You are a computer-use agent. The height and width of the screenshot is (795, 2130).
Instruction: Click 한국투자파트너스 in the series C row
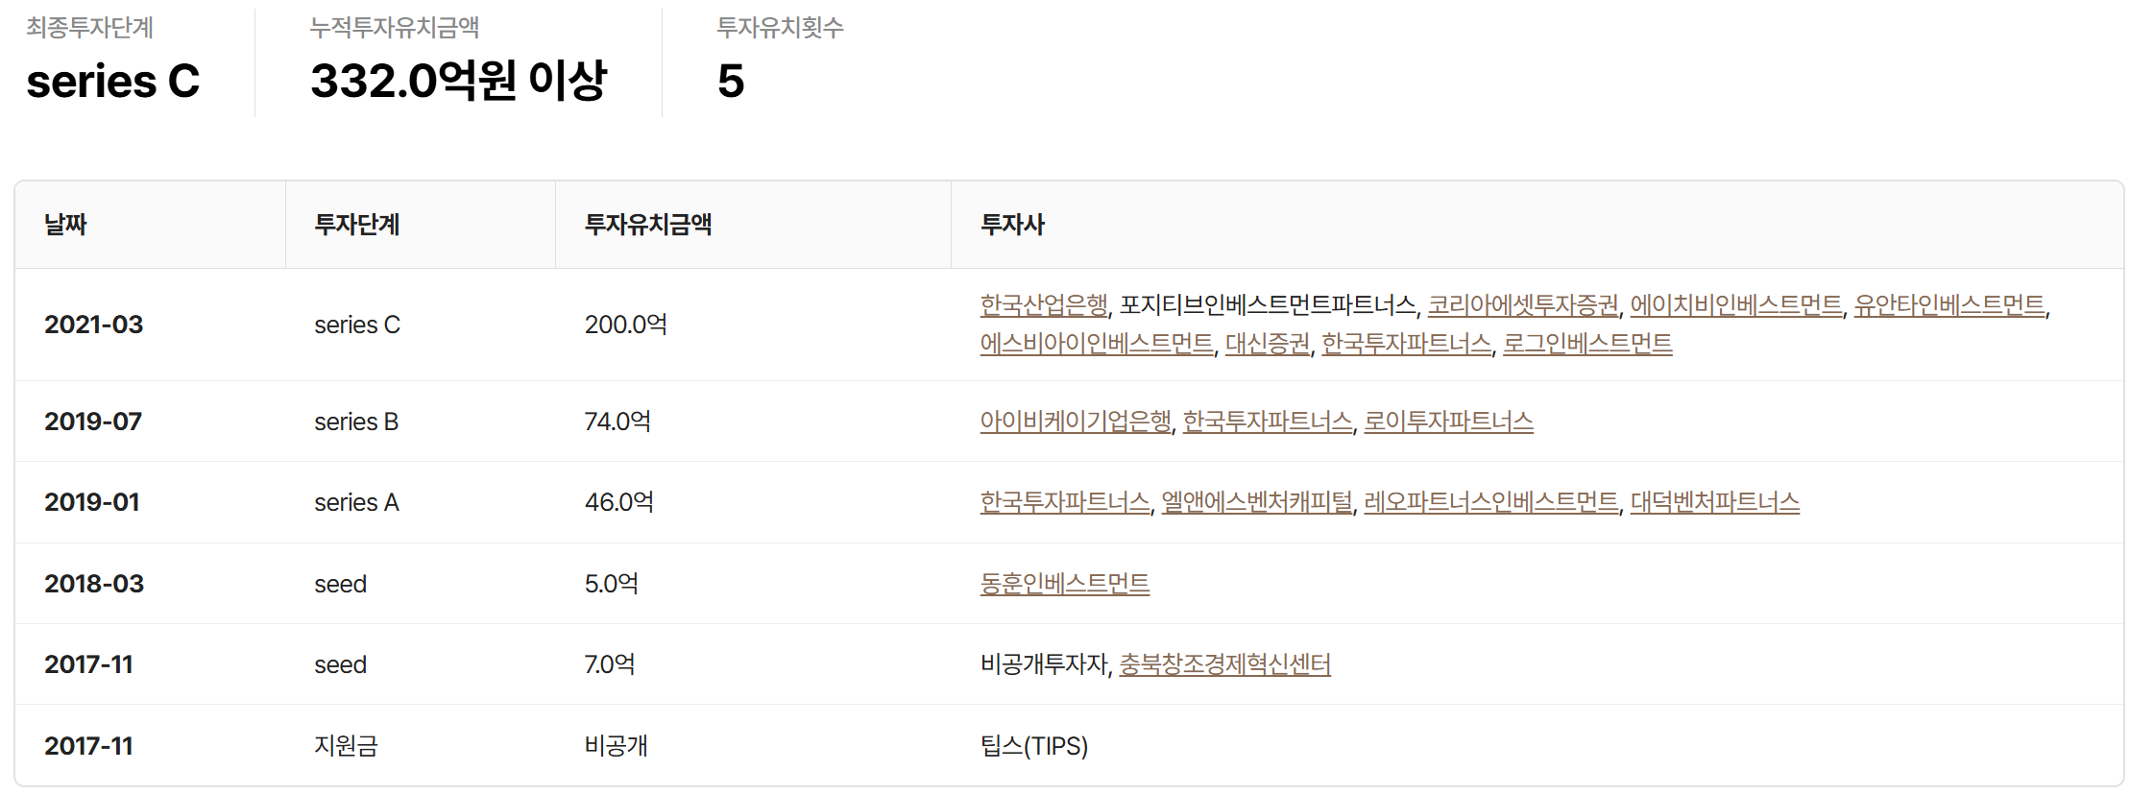(x=1406, y=344)
